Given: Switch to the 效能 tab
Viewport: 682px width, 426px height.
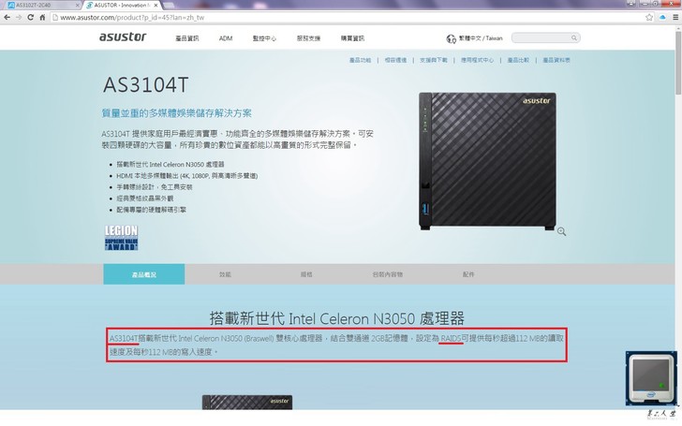Looking at the screenshot, I should tap(225, 274).
